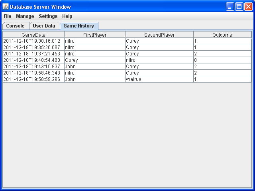
Task: Close the Database Server Window
Action: [248, 7]
